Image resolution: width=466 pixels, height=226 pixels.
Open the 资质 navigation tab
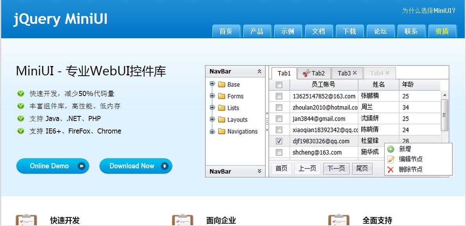(442, 31)
